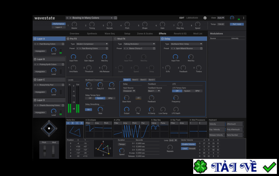This screenshot has height=176, width=279.
Task: Switch to the Synthesis tab
Action: point(92,33)
